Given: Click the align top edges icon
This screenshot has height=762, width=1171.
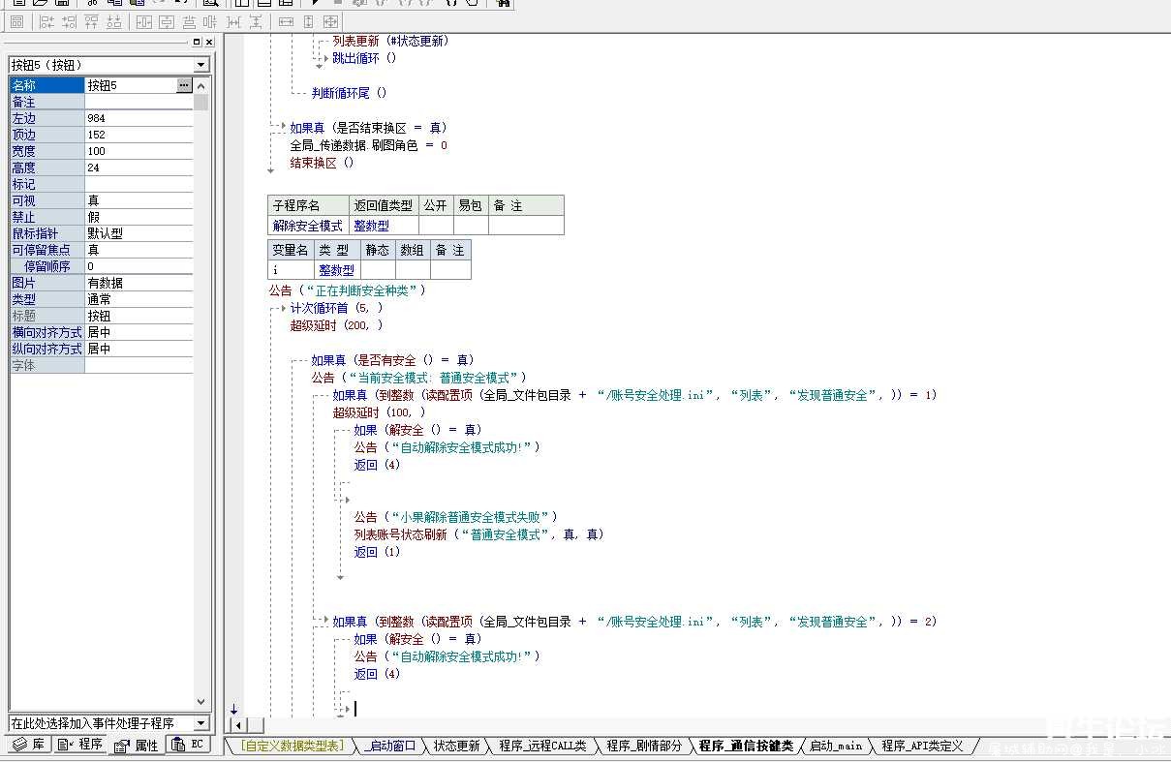Looking at the screenshot, I should 91,21.
